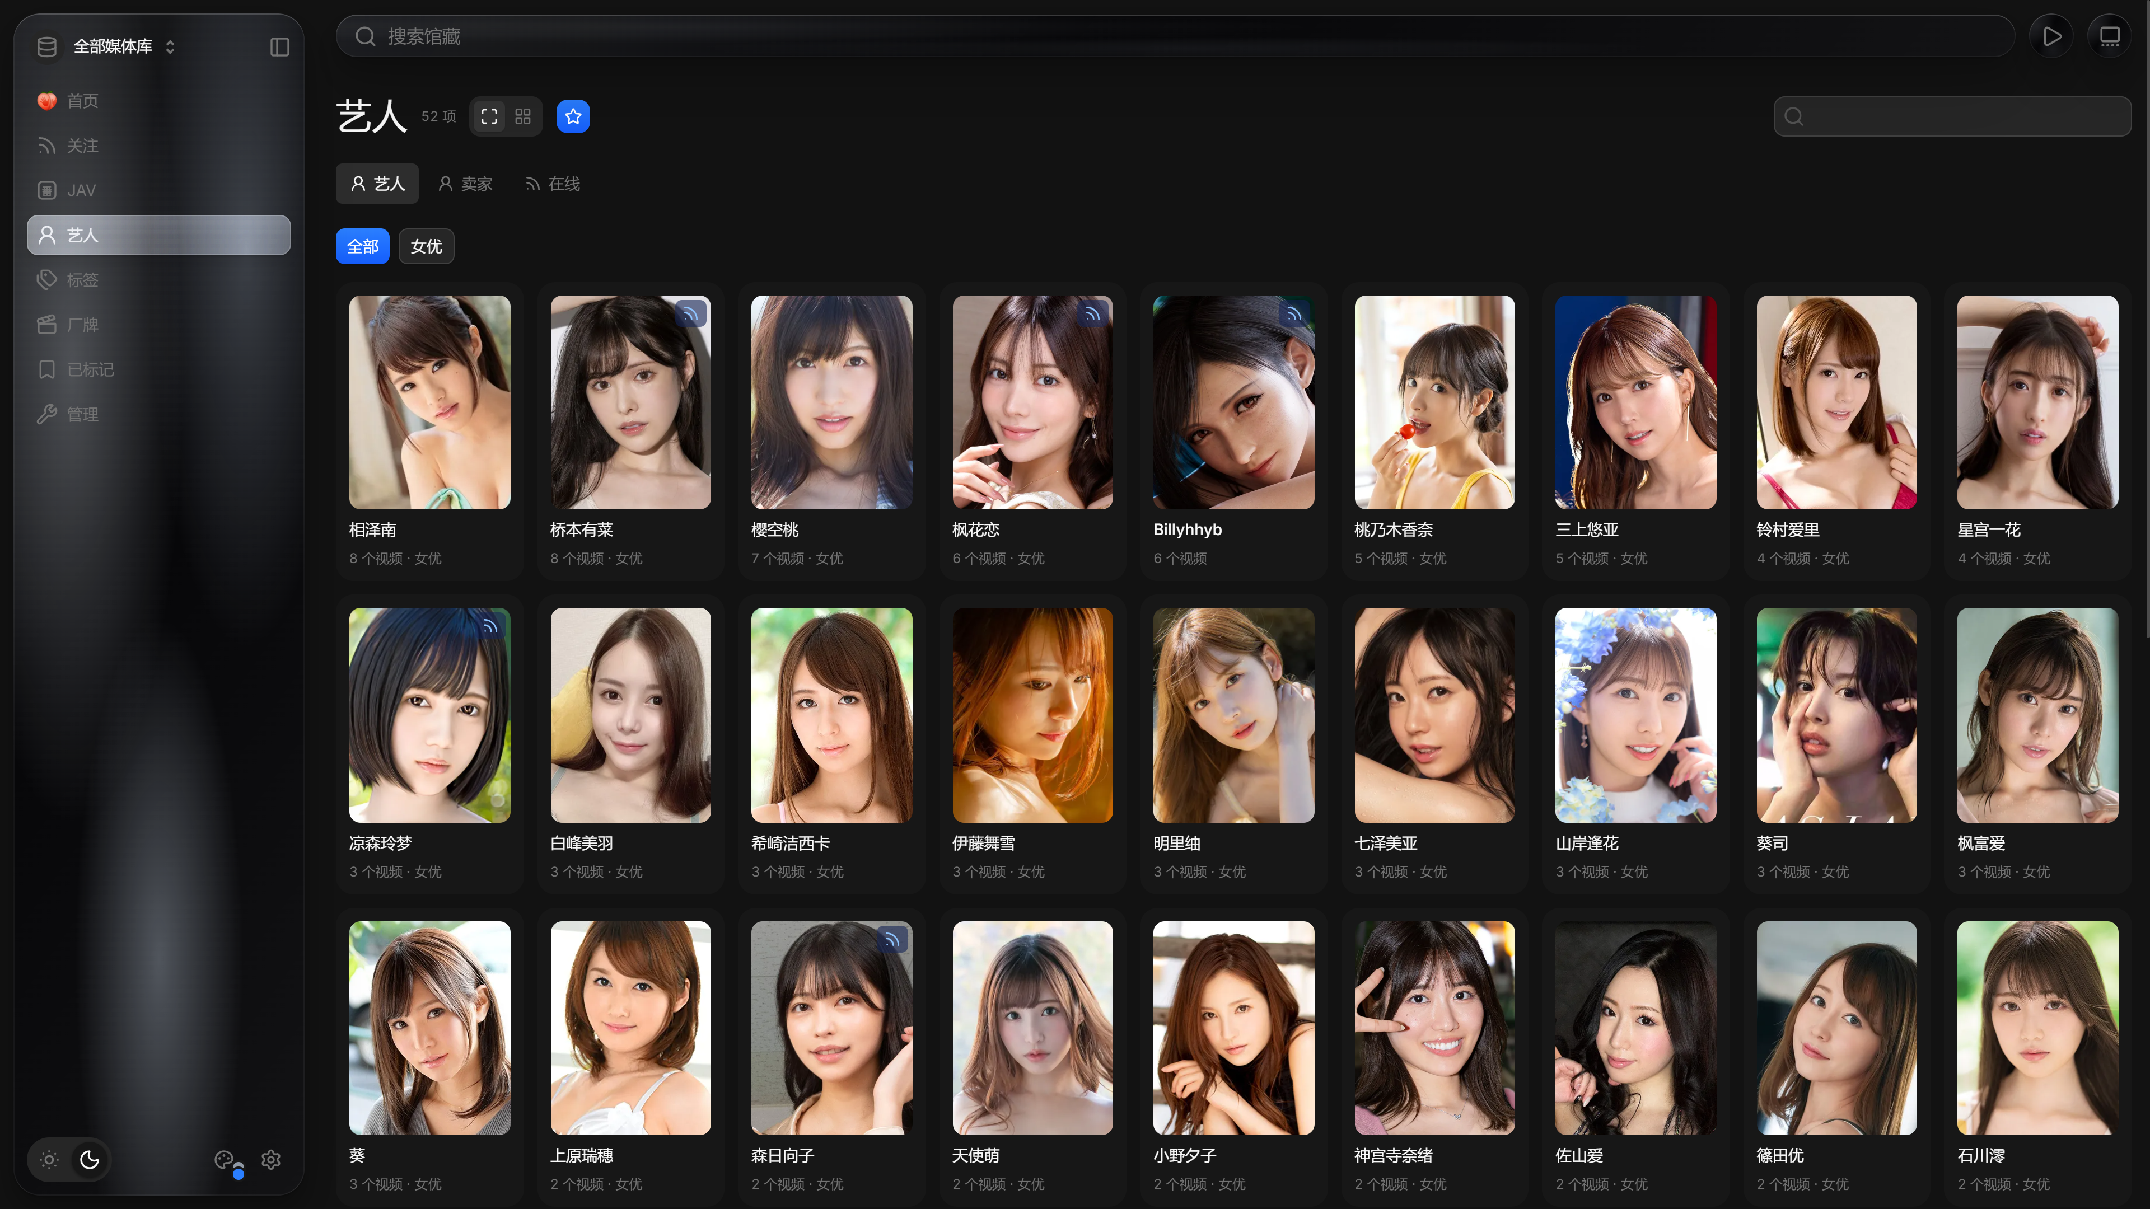2150x1209 pixels.
Task: Open the theme palette icon
Action: coord(225,1159)
